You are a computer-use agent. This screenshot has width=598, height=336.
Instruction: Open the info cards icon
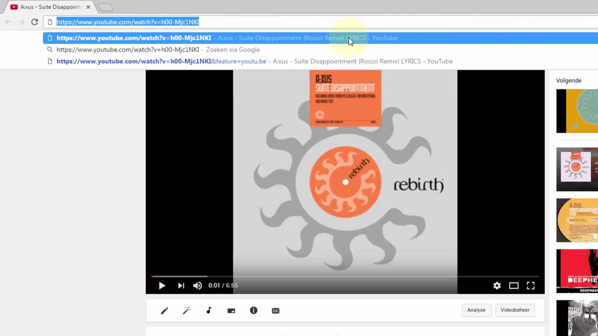point(254,310)
